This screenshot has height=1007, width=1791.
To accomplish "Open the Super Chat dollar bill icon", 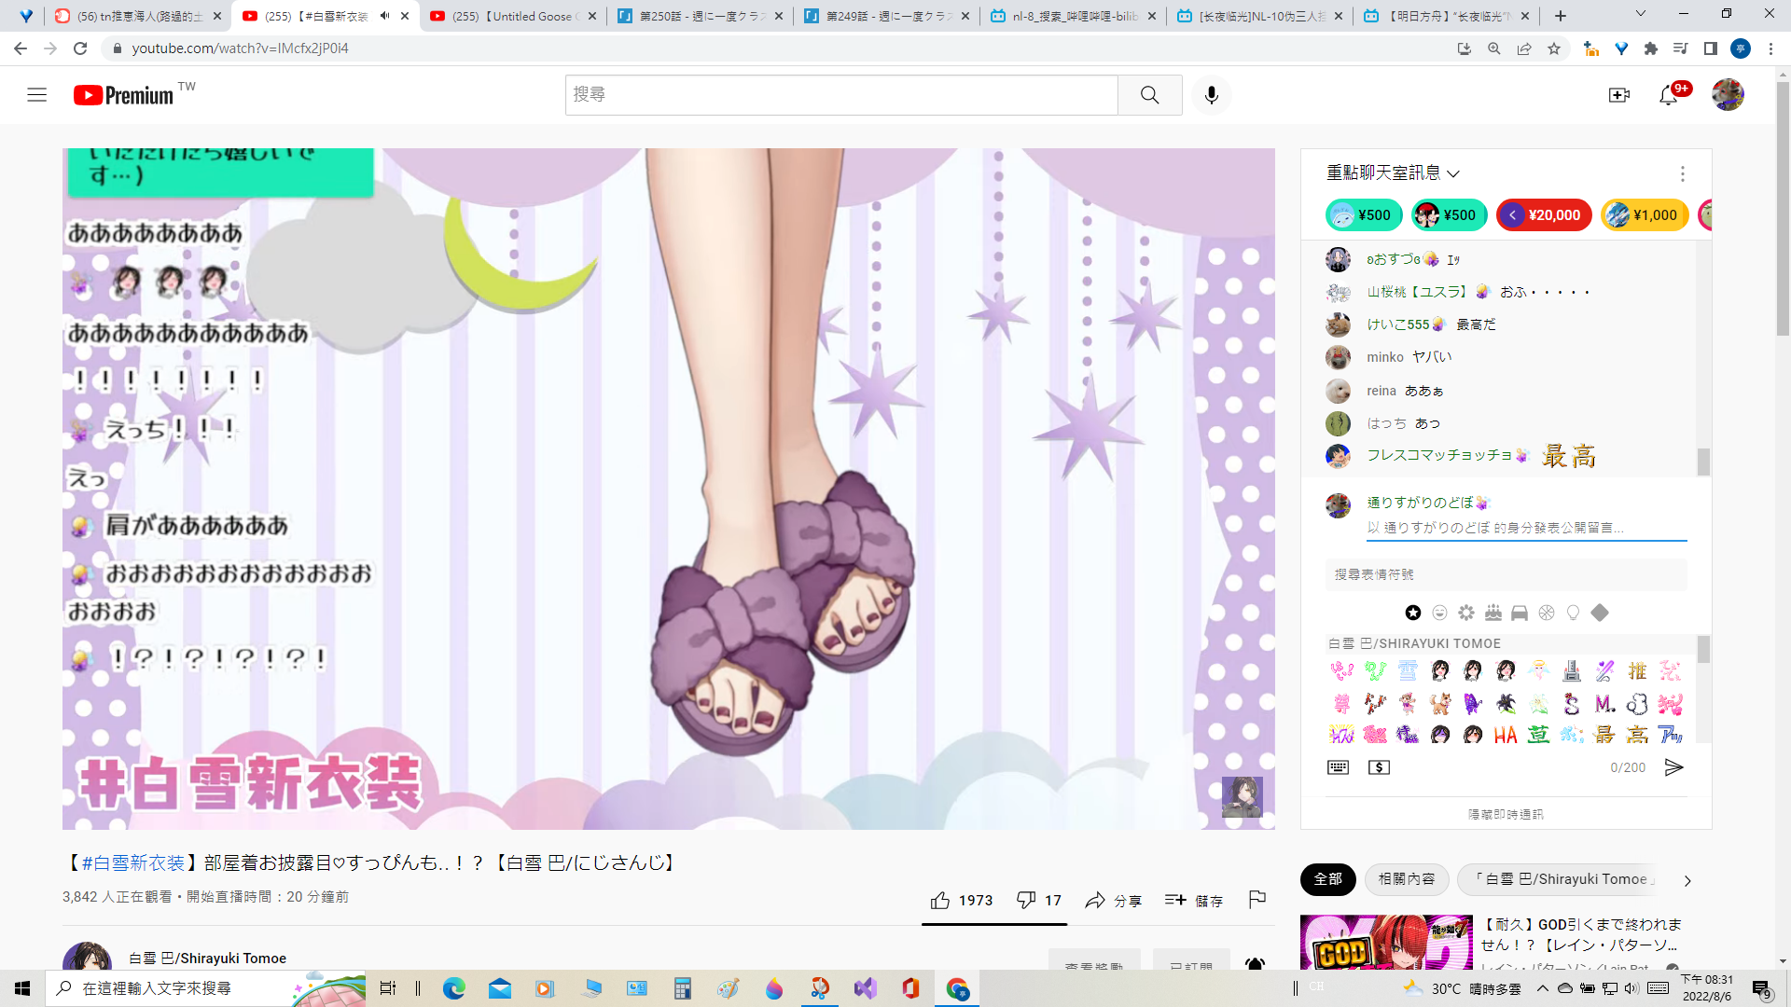I will (x=1379, y=767).
